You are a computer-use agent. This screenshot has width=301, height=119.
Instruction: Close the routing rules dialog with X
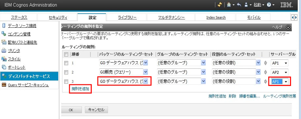click(288, 28)
